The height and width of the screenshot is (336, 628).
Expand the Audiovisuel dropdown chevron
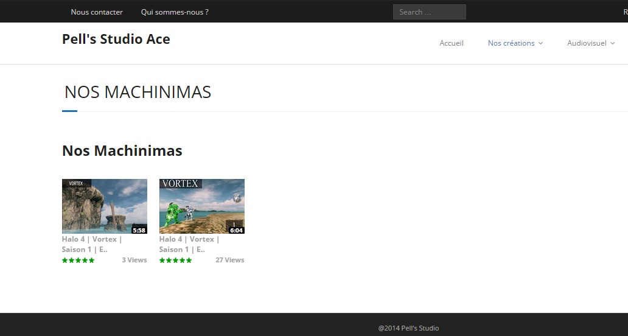(x=613, y=43)
